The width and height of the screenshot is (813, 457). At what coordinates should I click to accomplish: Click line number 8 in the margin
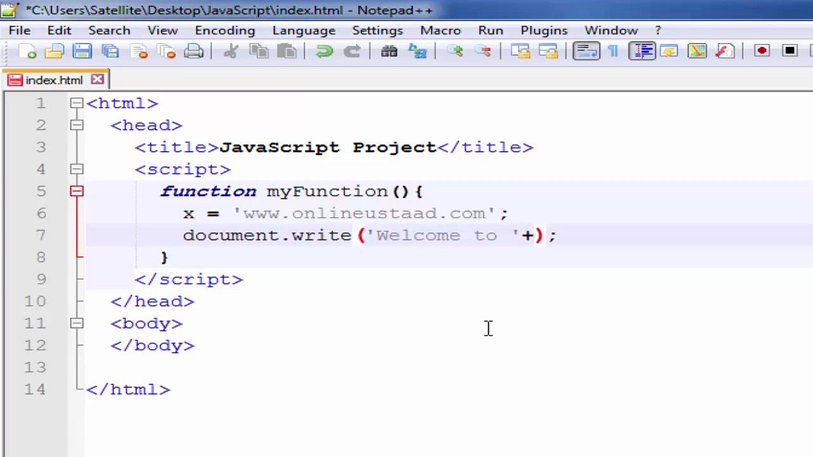(x=41, y=258)
